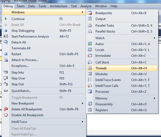The image size is (161, 137).
Task: Open the Architecture menu
Action: pos(59,6)
